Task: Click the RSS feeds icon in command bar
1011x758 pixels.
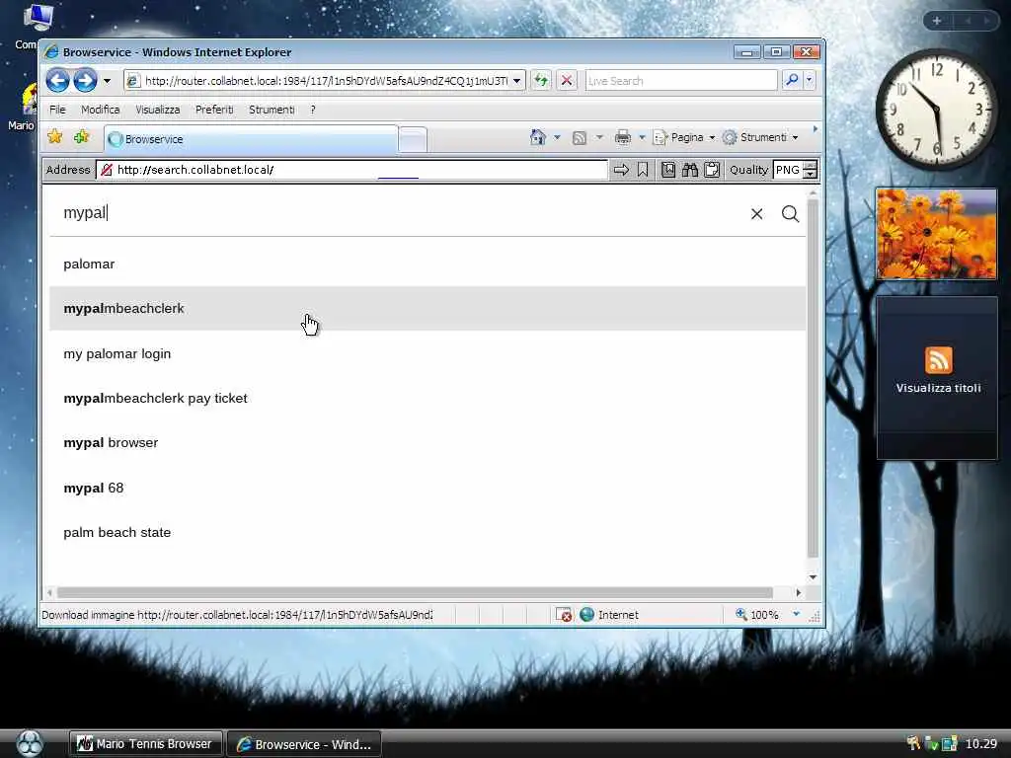Action: tap(579, 137)
